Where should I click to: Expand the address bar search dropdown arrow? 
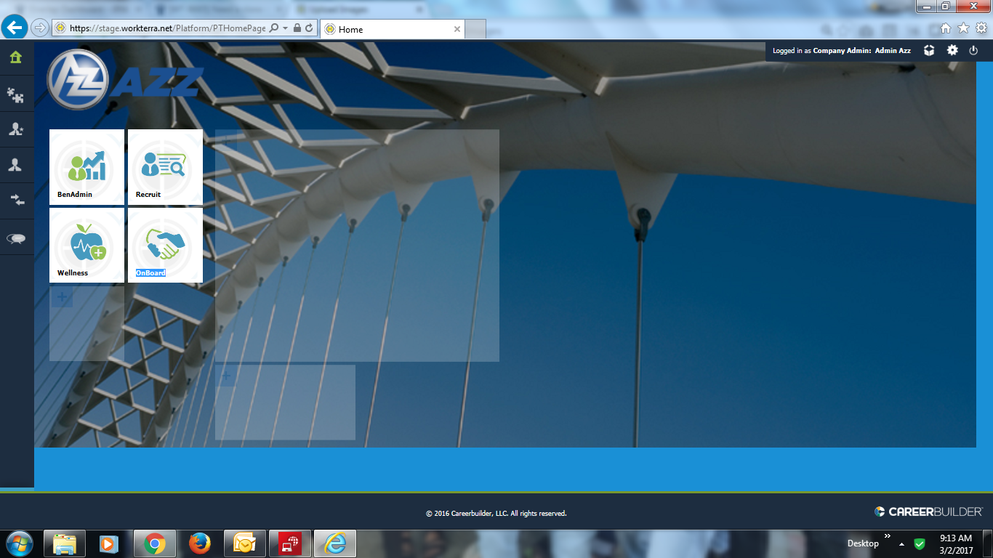click(286, 28)
